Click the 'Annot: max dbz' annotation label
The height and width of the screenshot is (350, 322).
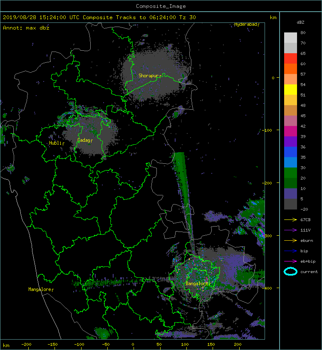tap(26, 28)
